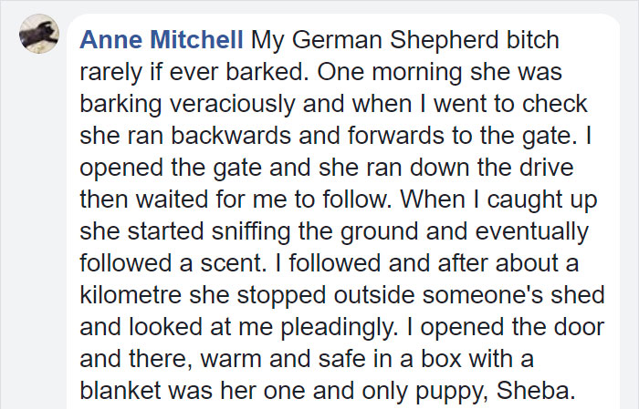The width and height of the screenshot is (639, 409).
Task: Open Anne Mitchell's profile picture avatar
Action: pos(39,34)
